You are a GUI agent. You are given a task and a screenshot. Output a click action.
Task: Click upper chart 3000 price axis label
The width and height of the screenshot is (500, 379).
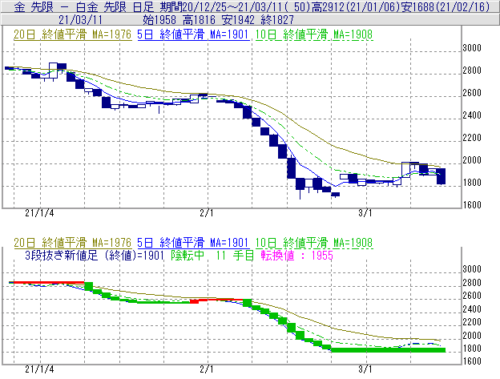[472, 48]
